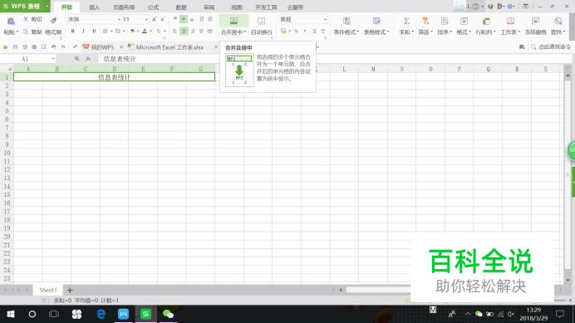This screenshot has width=575, height=323.
Task: Switch to the 插入 ribbon tab
Action: pyautogui.click(x=94, y=7)
